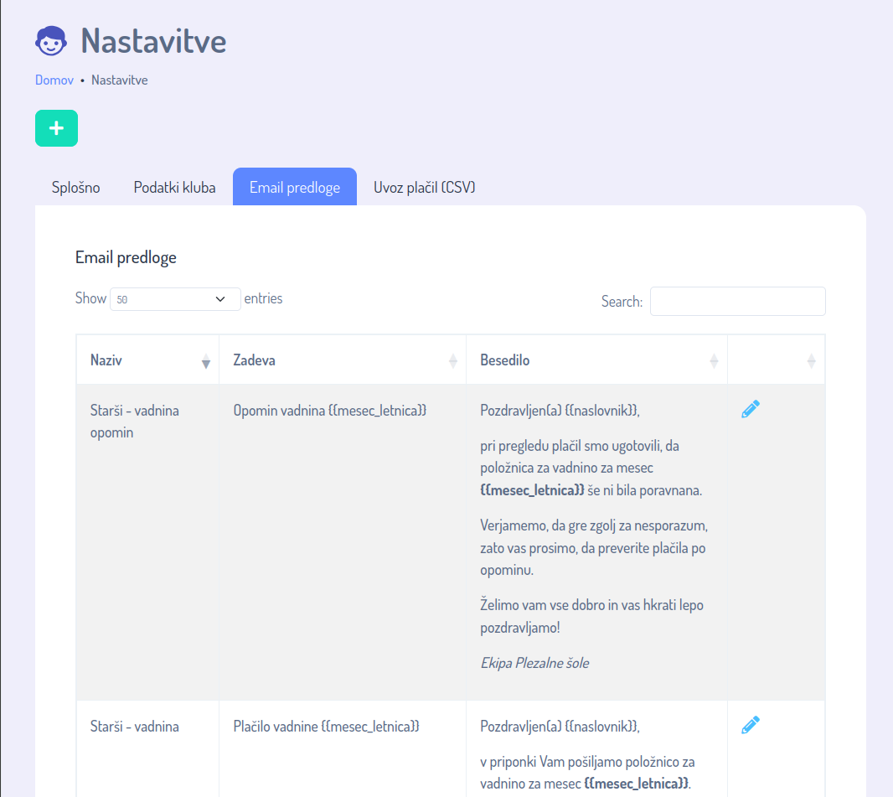Focus the Search input field
The image size is (893, 797).
coord(737,302)
